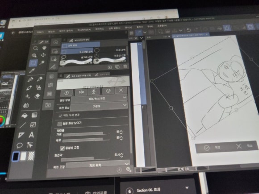This screenshot has height=194, width=259.
Task: Expand chevron next to highlighted command bar icon
Action: point(145,32)
